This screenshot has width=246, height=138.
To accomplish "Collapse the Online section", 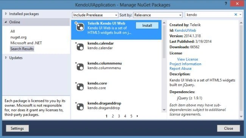I will (x=6, y=22).
